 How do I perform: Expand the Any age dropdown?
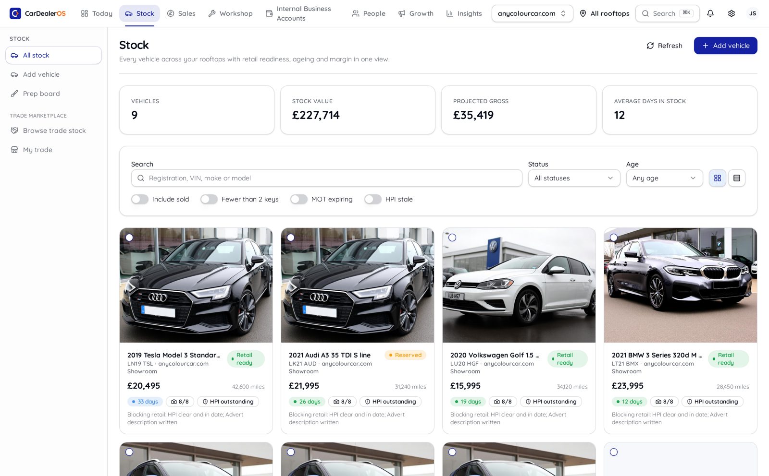click(x=665, y=178)
